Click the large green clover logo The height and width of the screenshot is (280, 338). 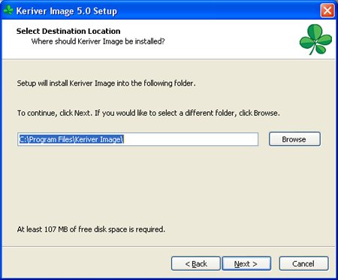click(315, 39)
